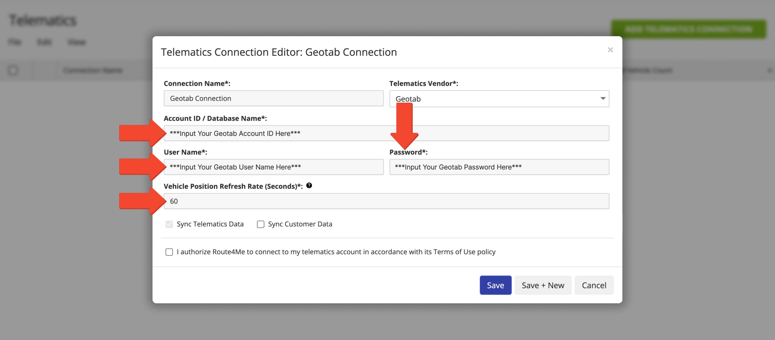Click into the Password field
Image resolution: width=775 pixels, height=340 pixels.
[499, 167]
